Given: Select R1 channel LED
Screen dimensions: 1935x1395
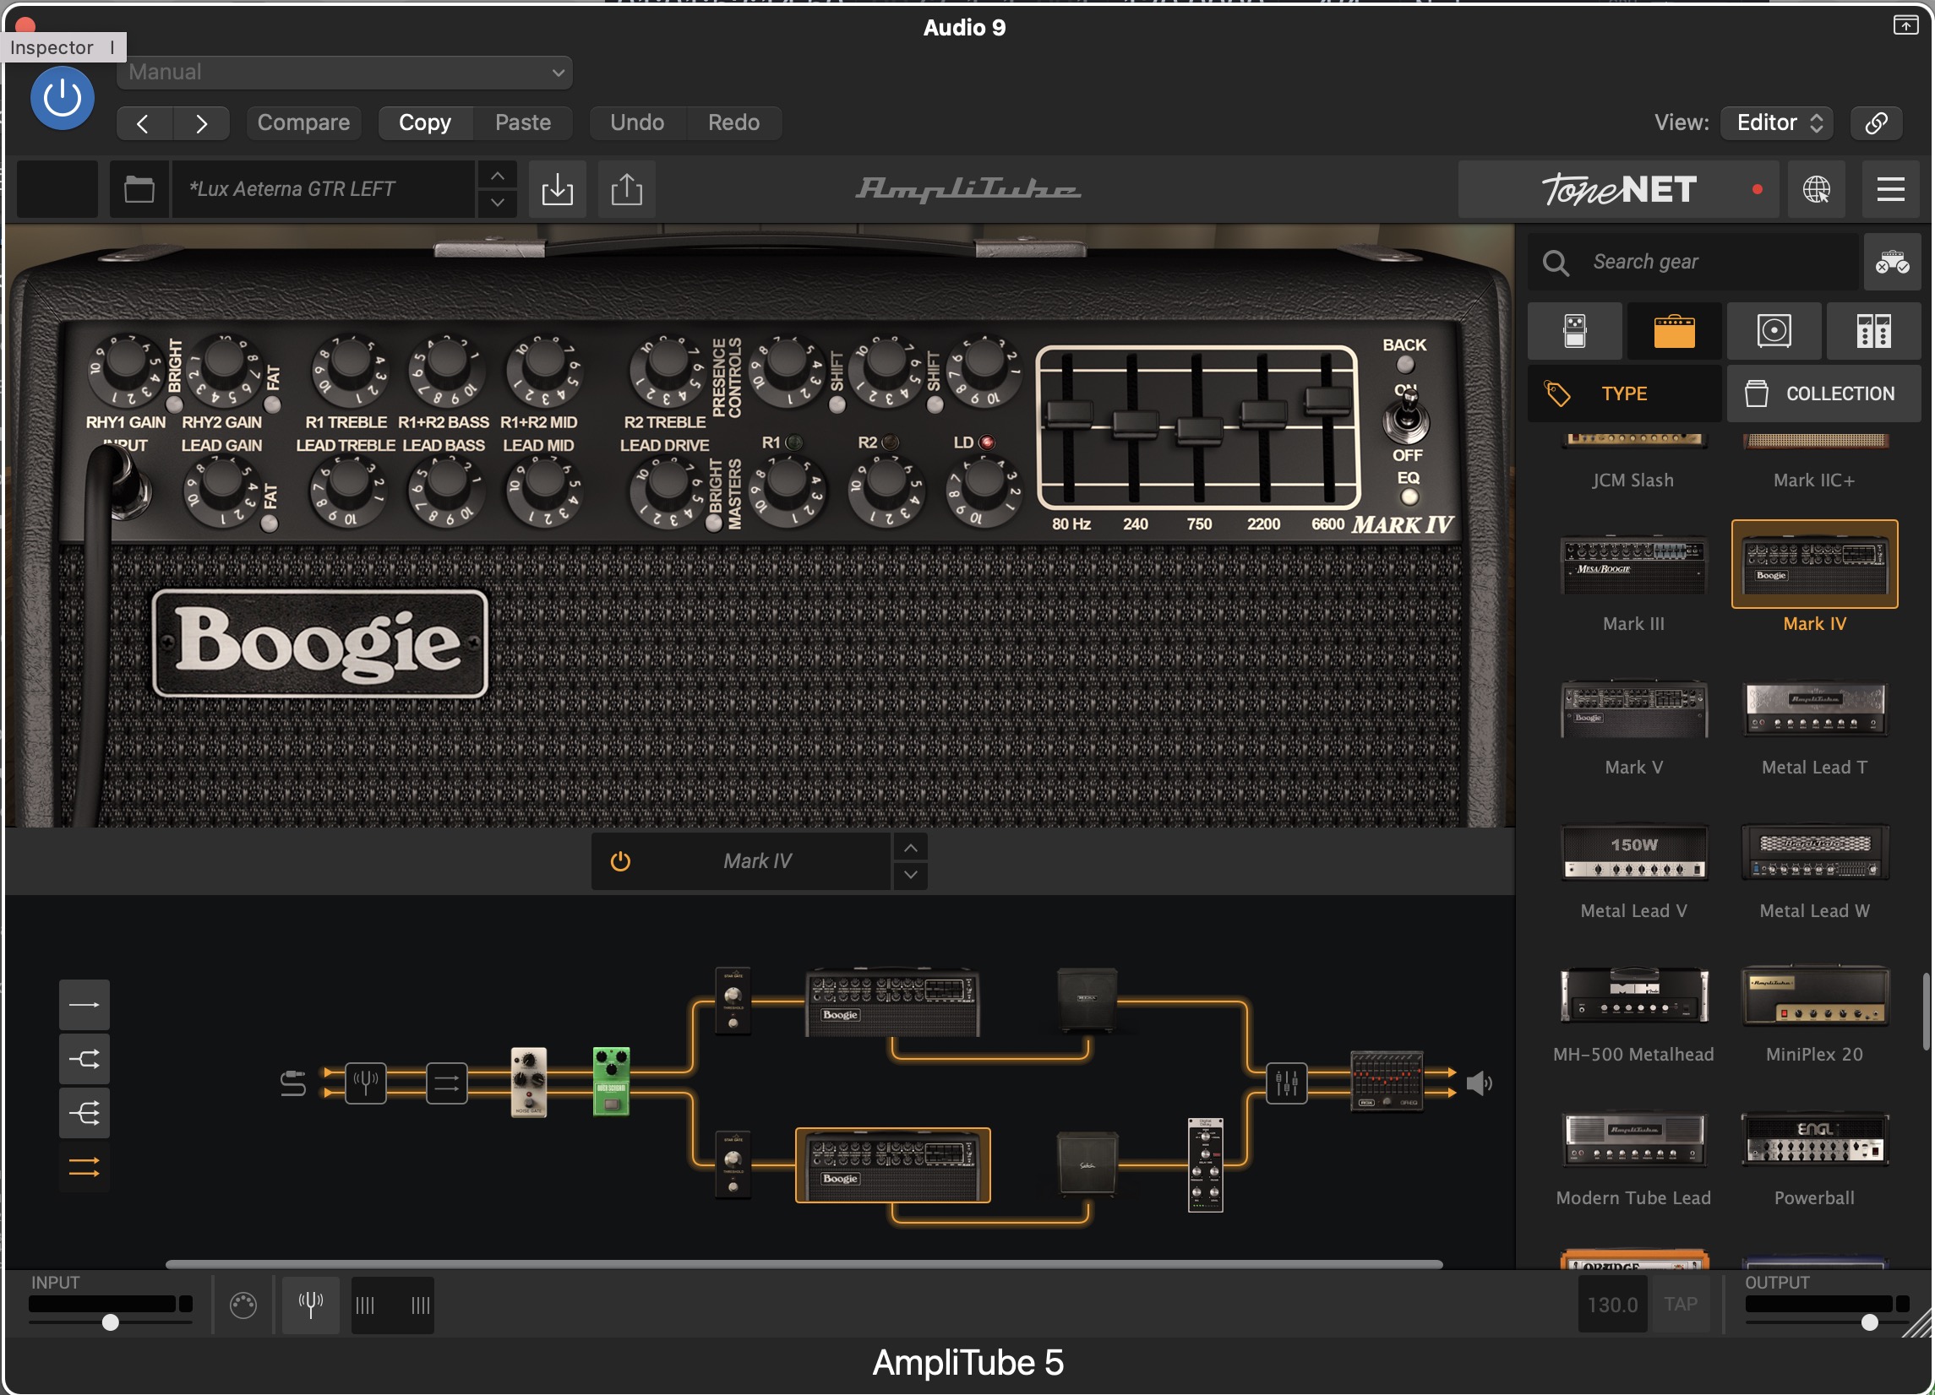Looking at the screenshot, I should [x=793, y=442].
